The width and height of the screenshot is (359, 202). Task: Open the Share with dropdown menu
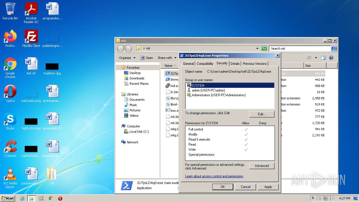(x=167, y=58)
